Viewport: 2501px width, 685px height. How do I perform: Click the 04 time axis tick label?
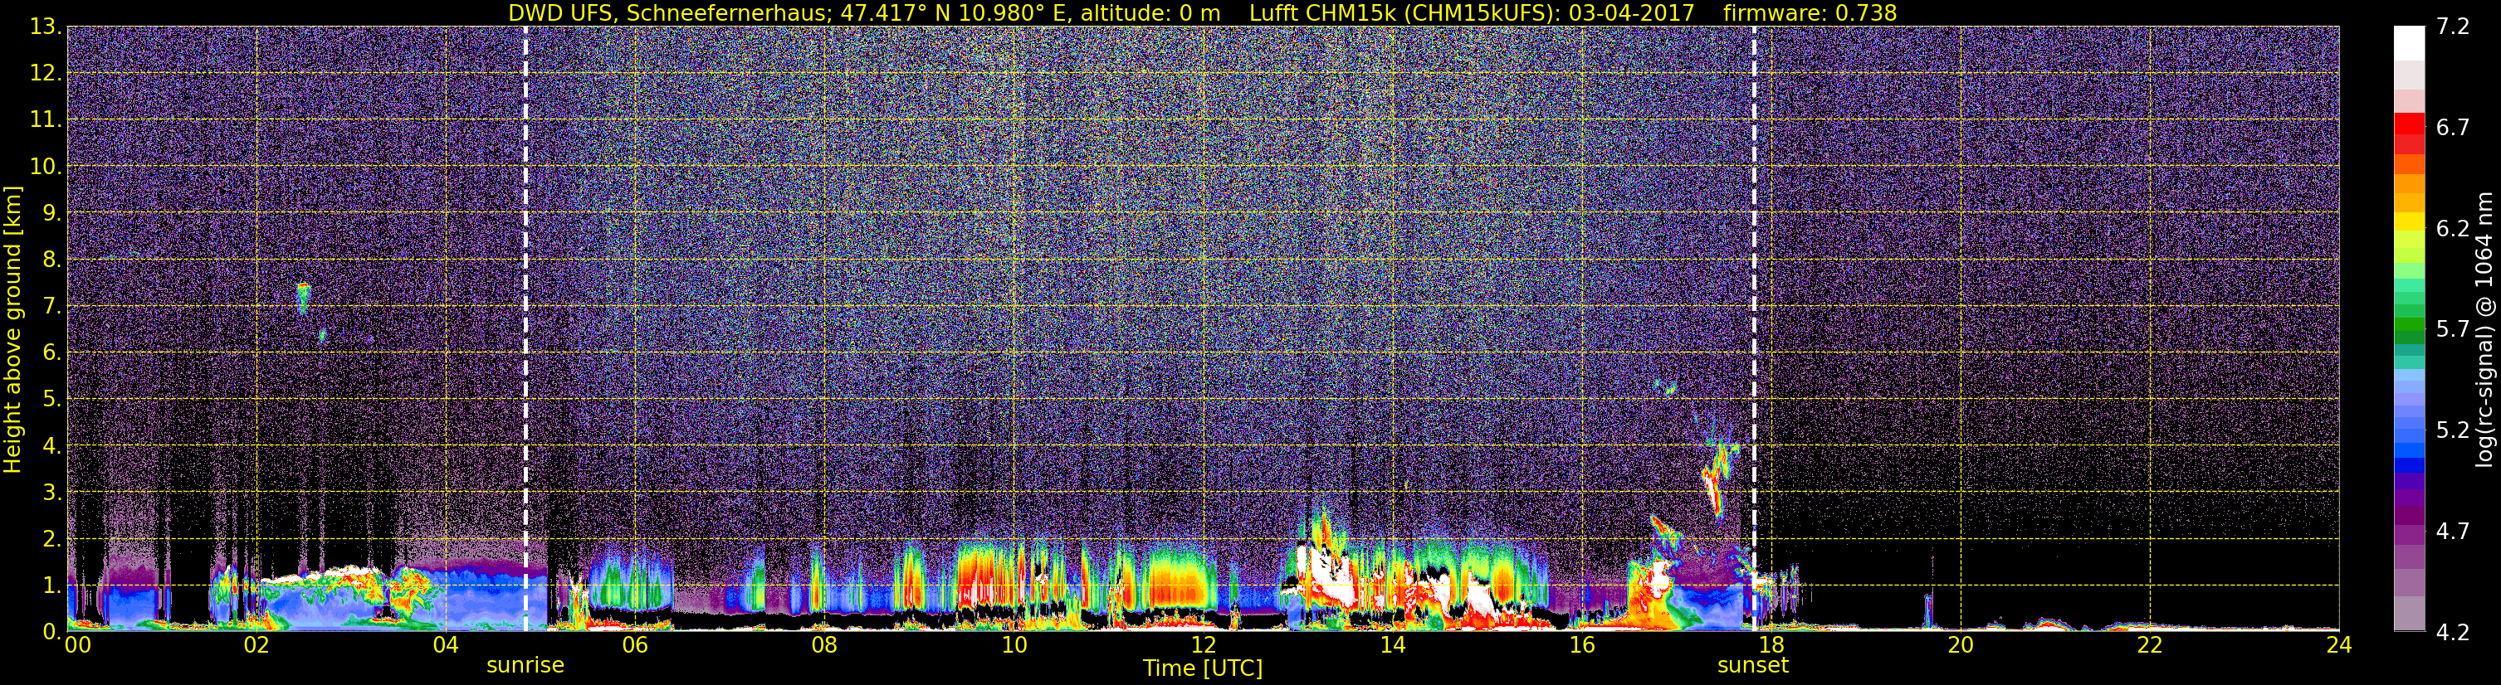pos(446,645)
